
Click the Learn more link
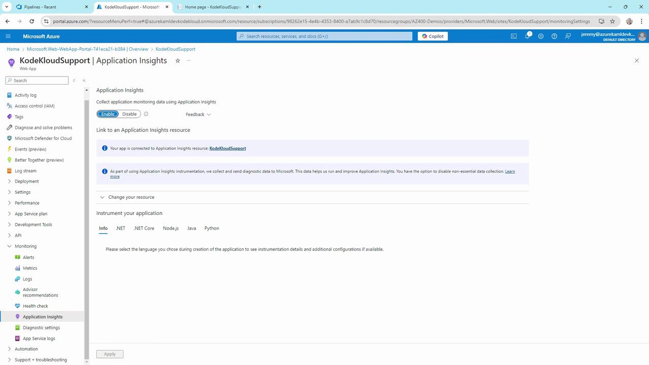pyautogui.click(x=510, y=171)
